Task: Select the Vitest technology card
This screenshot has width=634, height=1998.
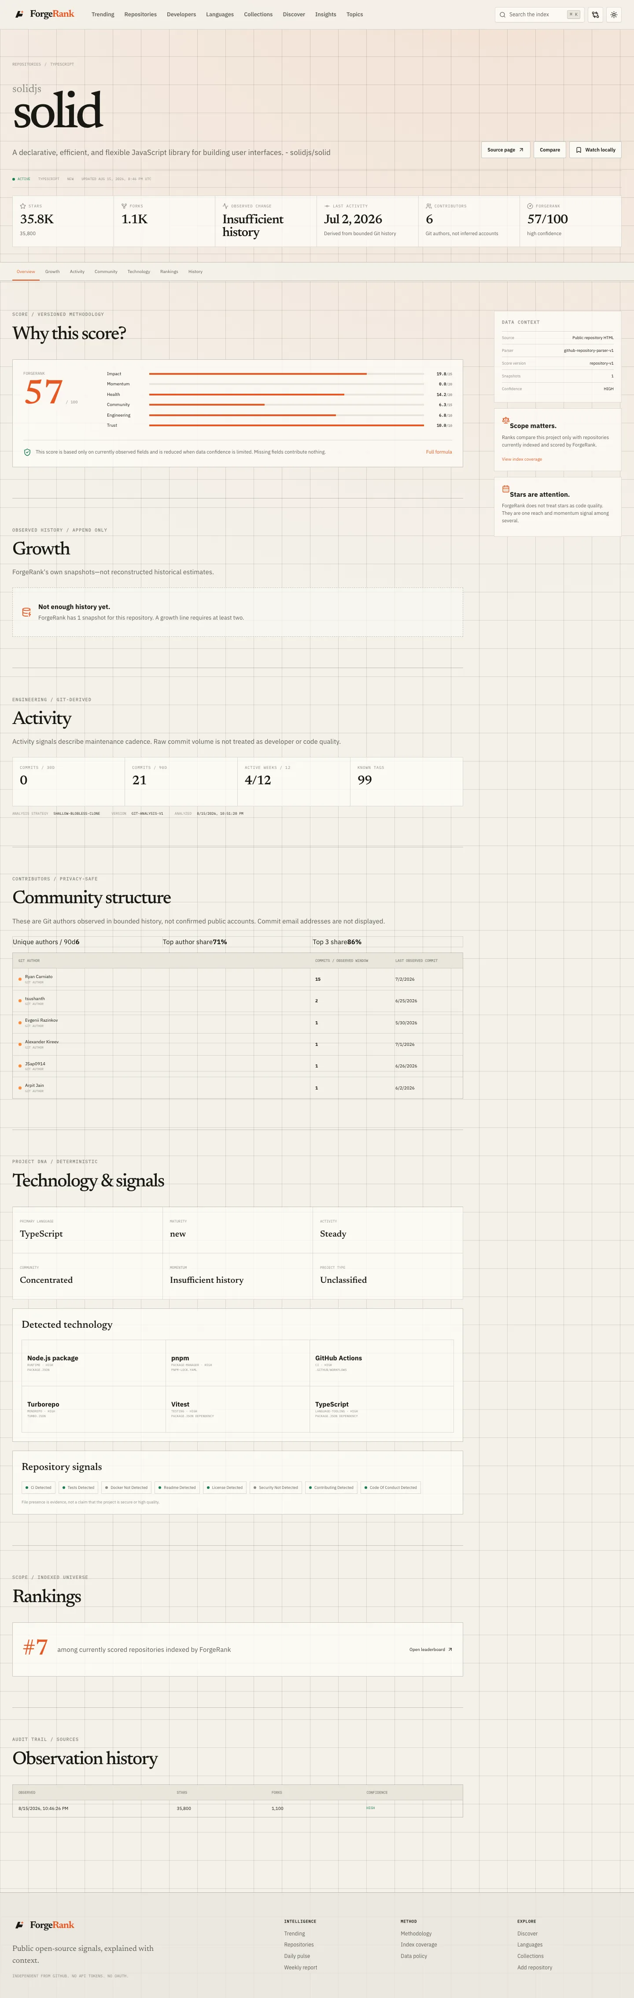Action: pos(237,1409)
